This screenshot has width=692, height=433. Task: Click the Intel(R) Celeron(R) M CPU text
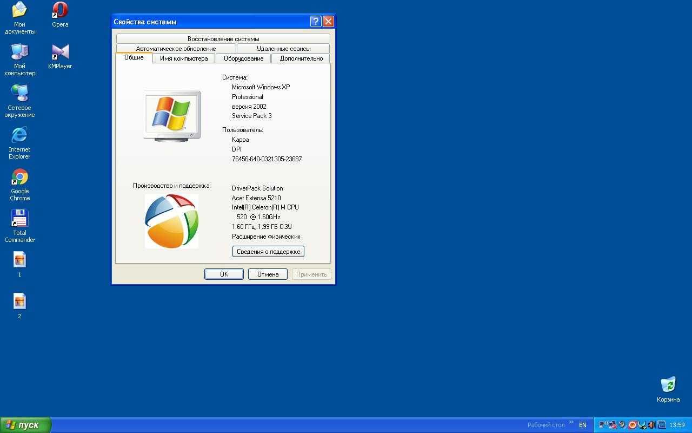click(x=265, y=207)
